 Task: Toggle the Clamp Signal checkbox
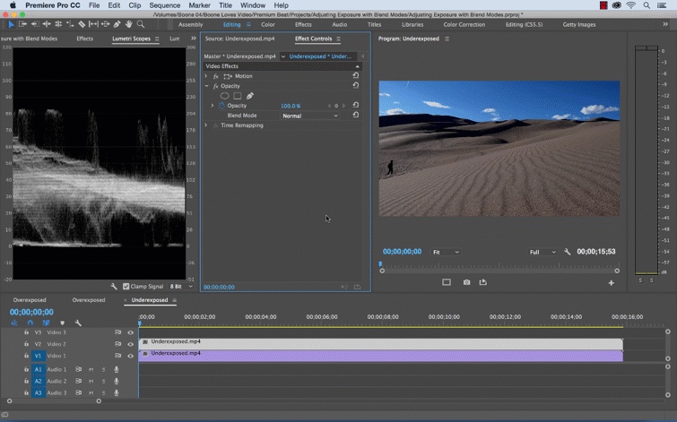(126, 287)
